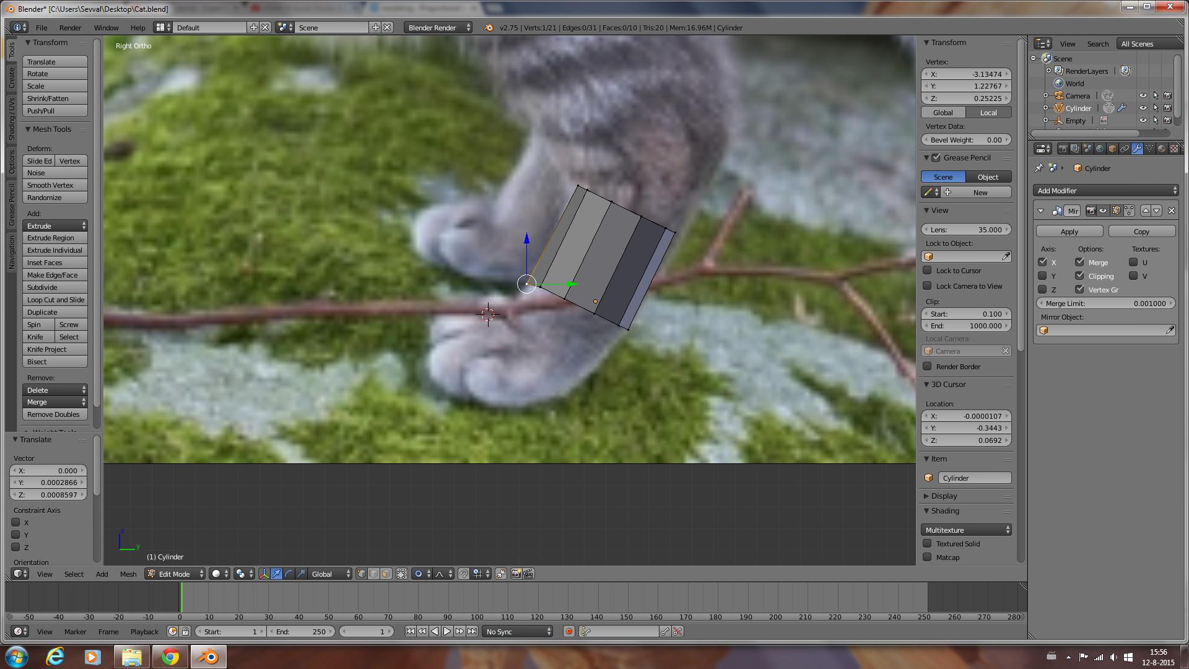Switch to face select mode
This screenshot has height=669, width=1189.
pos(386,574)
